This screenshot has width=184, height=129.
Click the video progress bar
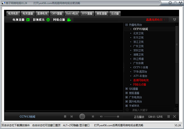point(64,111)
